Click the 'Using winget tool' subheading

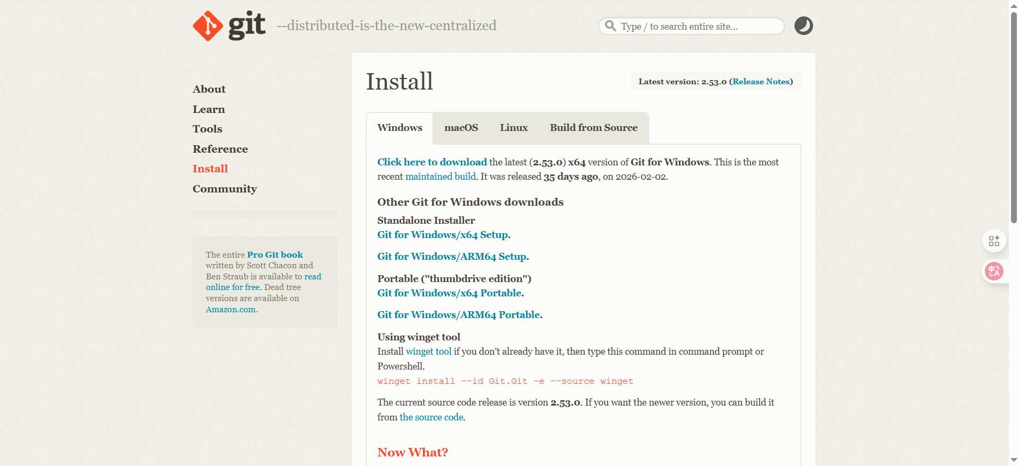(419, 337)
